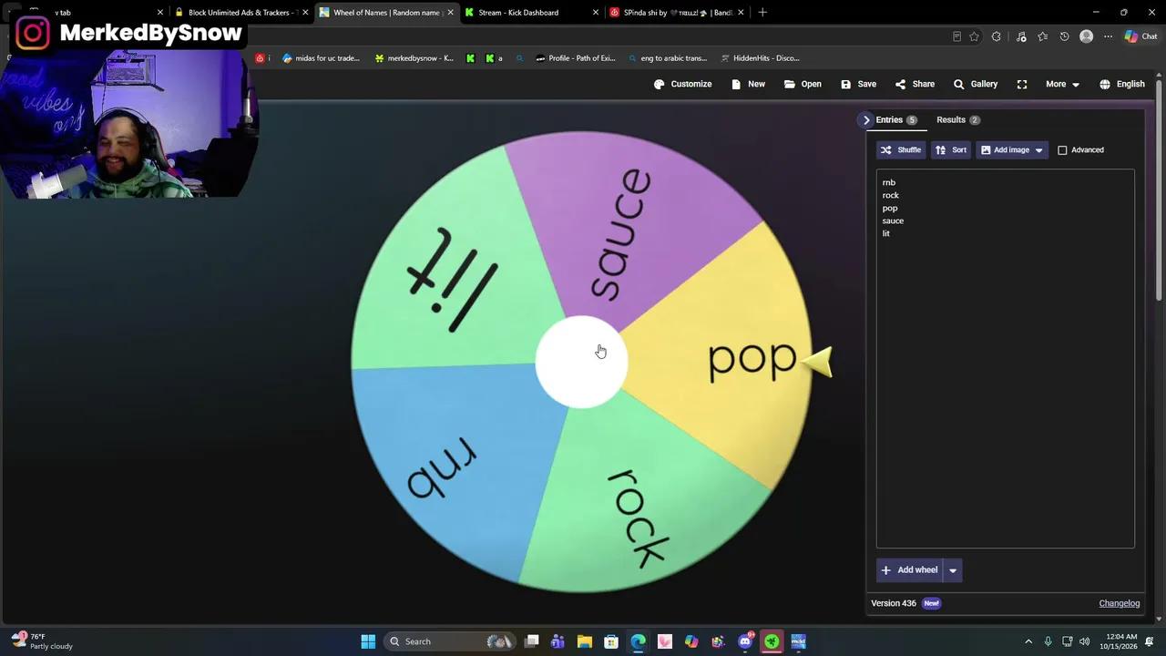This screenshot has height=656, width=1166.
Task: Open volume control in system tray
Action: [1084, 641]
